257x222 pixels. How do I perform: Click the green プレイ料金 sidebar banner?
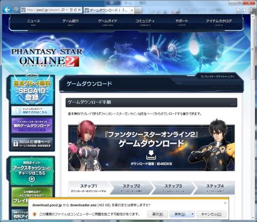tap(32, 197)
